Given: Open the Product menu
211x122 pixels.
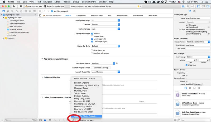Looking at the screenshot, I should coord(66,2).
